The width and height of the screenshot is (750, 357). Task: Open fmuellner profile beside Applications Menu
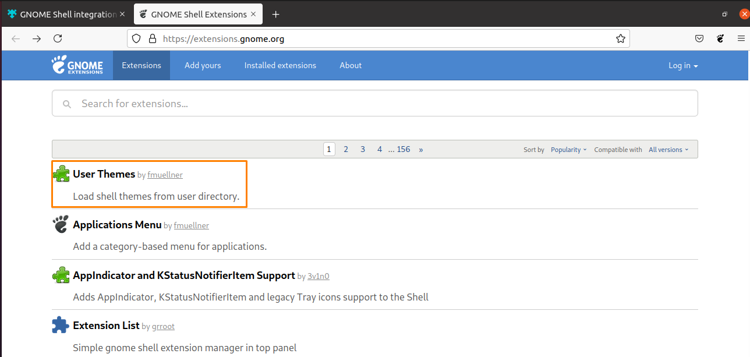tap(192, 225)
